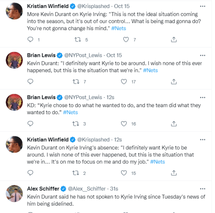Share Kristian Winfield's 12s absence tweet
This screenshot has height=213, width=215.
[174, 173]
